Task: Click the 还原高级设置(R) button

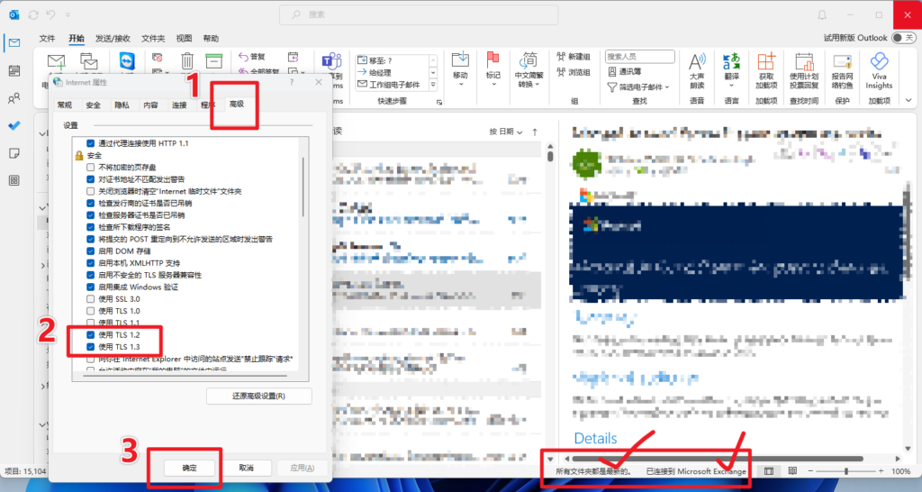Action: [259, 396]
